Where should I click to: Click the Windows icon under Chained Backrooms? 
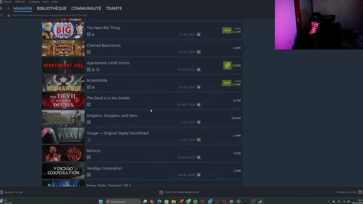pyautogui.click(x=89, y=52)
